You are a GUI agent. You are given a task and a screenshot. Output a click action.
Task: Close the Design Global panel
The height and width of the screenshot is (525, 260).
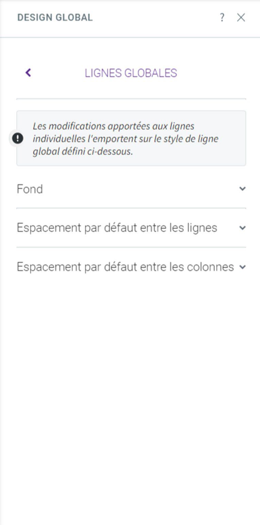pyautogui.click(x=241, y=18)
